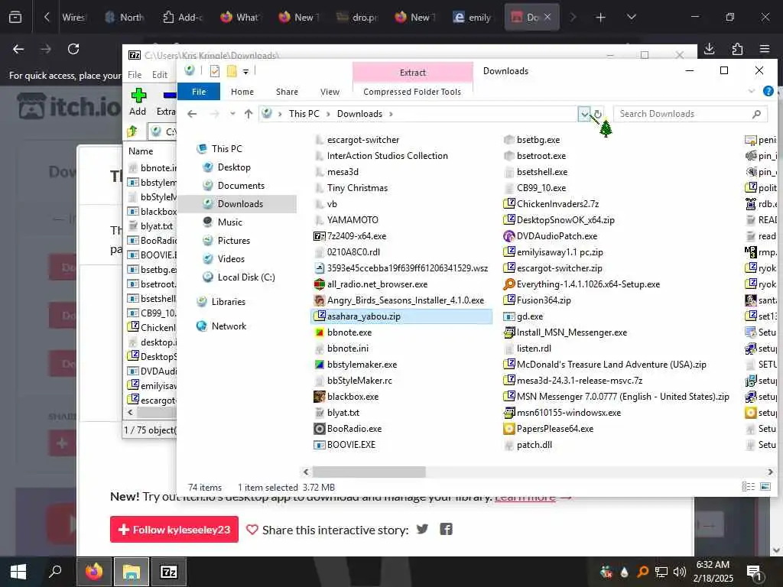Open Explorer Help question mark icon
The image size is (783, 587).
coord(768,92)
